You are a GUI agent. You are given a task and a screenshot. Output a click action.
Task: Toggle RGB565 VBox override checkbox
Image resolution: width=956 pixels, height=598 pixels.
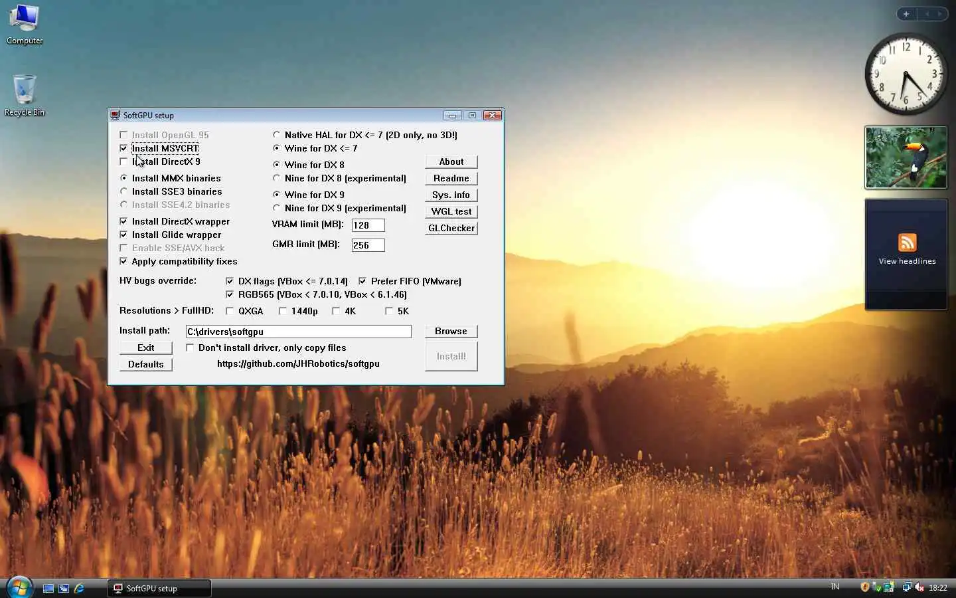230,294
